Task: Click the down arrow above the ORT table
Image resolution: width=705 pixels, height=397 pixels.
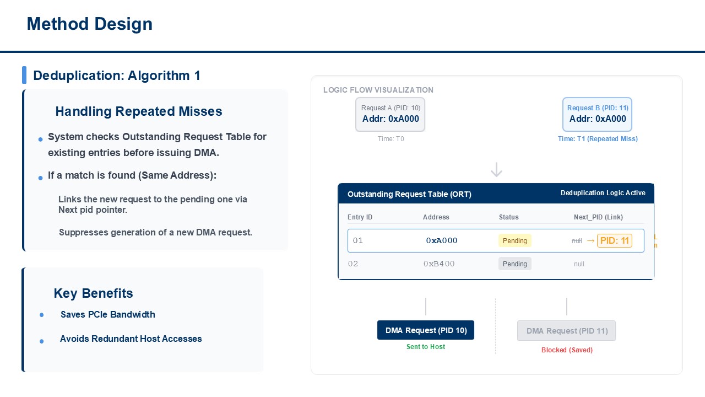Action: click(496, 170)
